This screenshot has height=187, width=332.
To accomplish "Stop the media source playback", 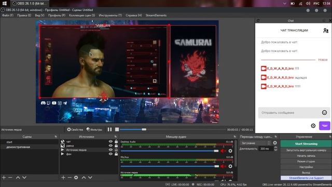I will pyautogui.click(x=117, y=129).
